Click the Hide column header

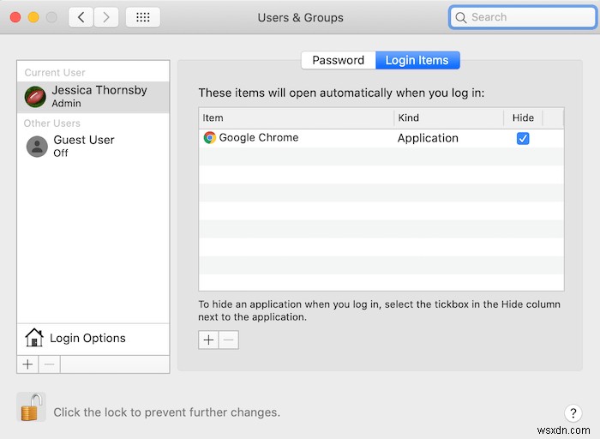coord(523,117)
